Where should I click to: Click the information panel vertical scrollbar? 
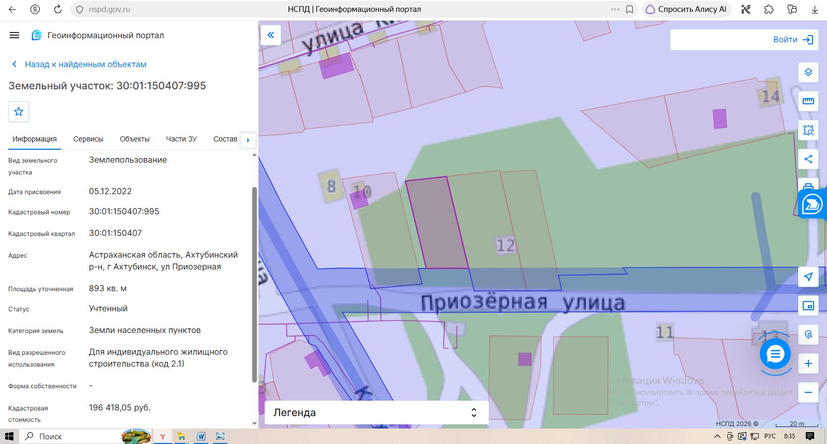tap(254, 284)
